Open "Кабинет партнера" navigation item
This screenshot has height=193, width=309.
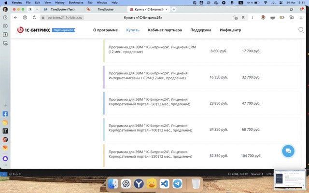point(165,30)
